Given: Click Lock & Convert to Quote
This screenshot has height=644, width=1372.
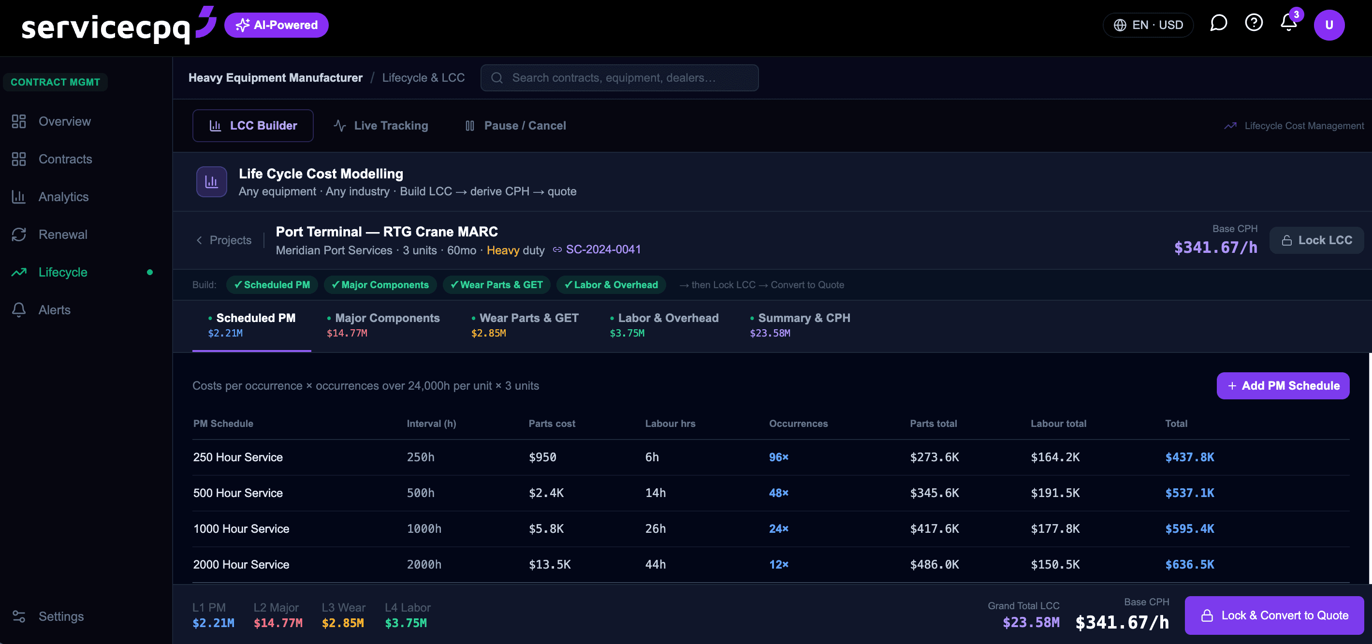Looking at the screenshot, I should pos(1273,615).
